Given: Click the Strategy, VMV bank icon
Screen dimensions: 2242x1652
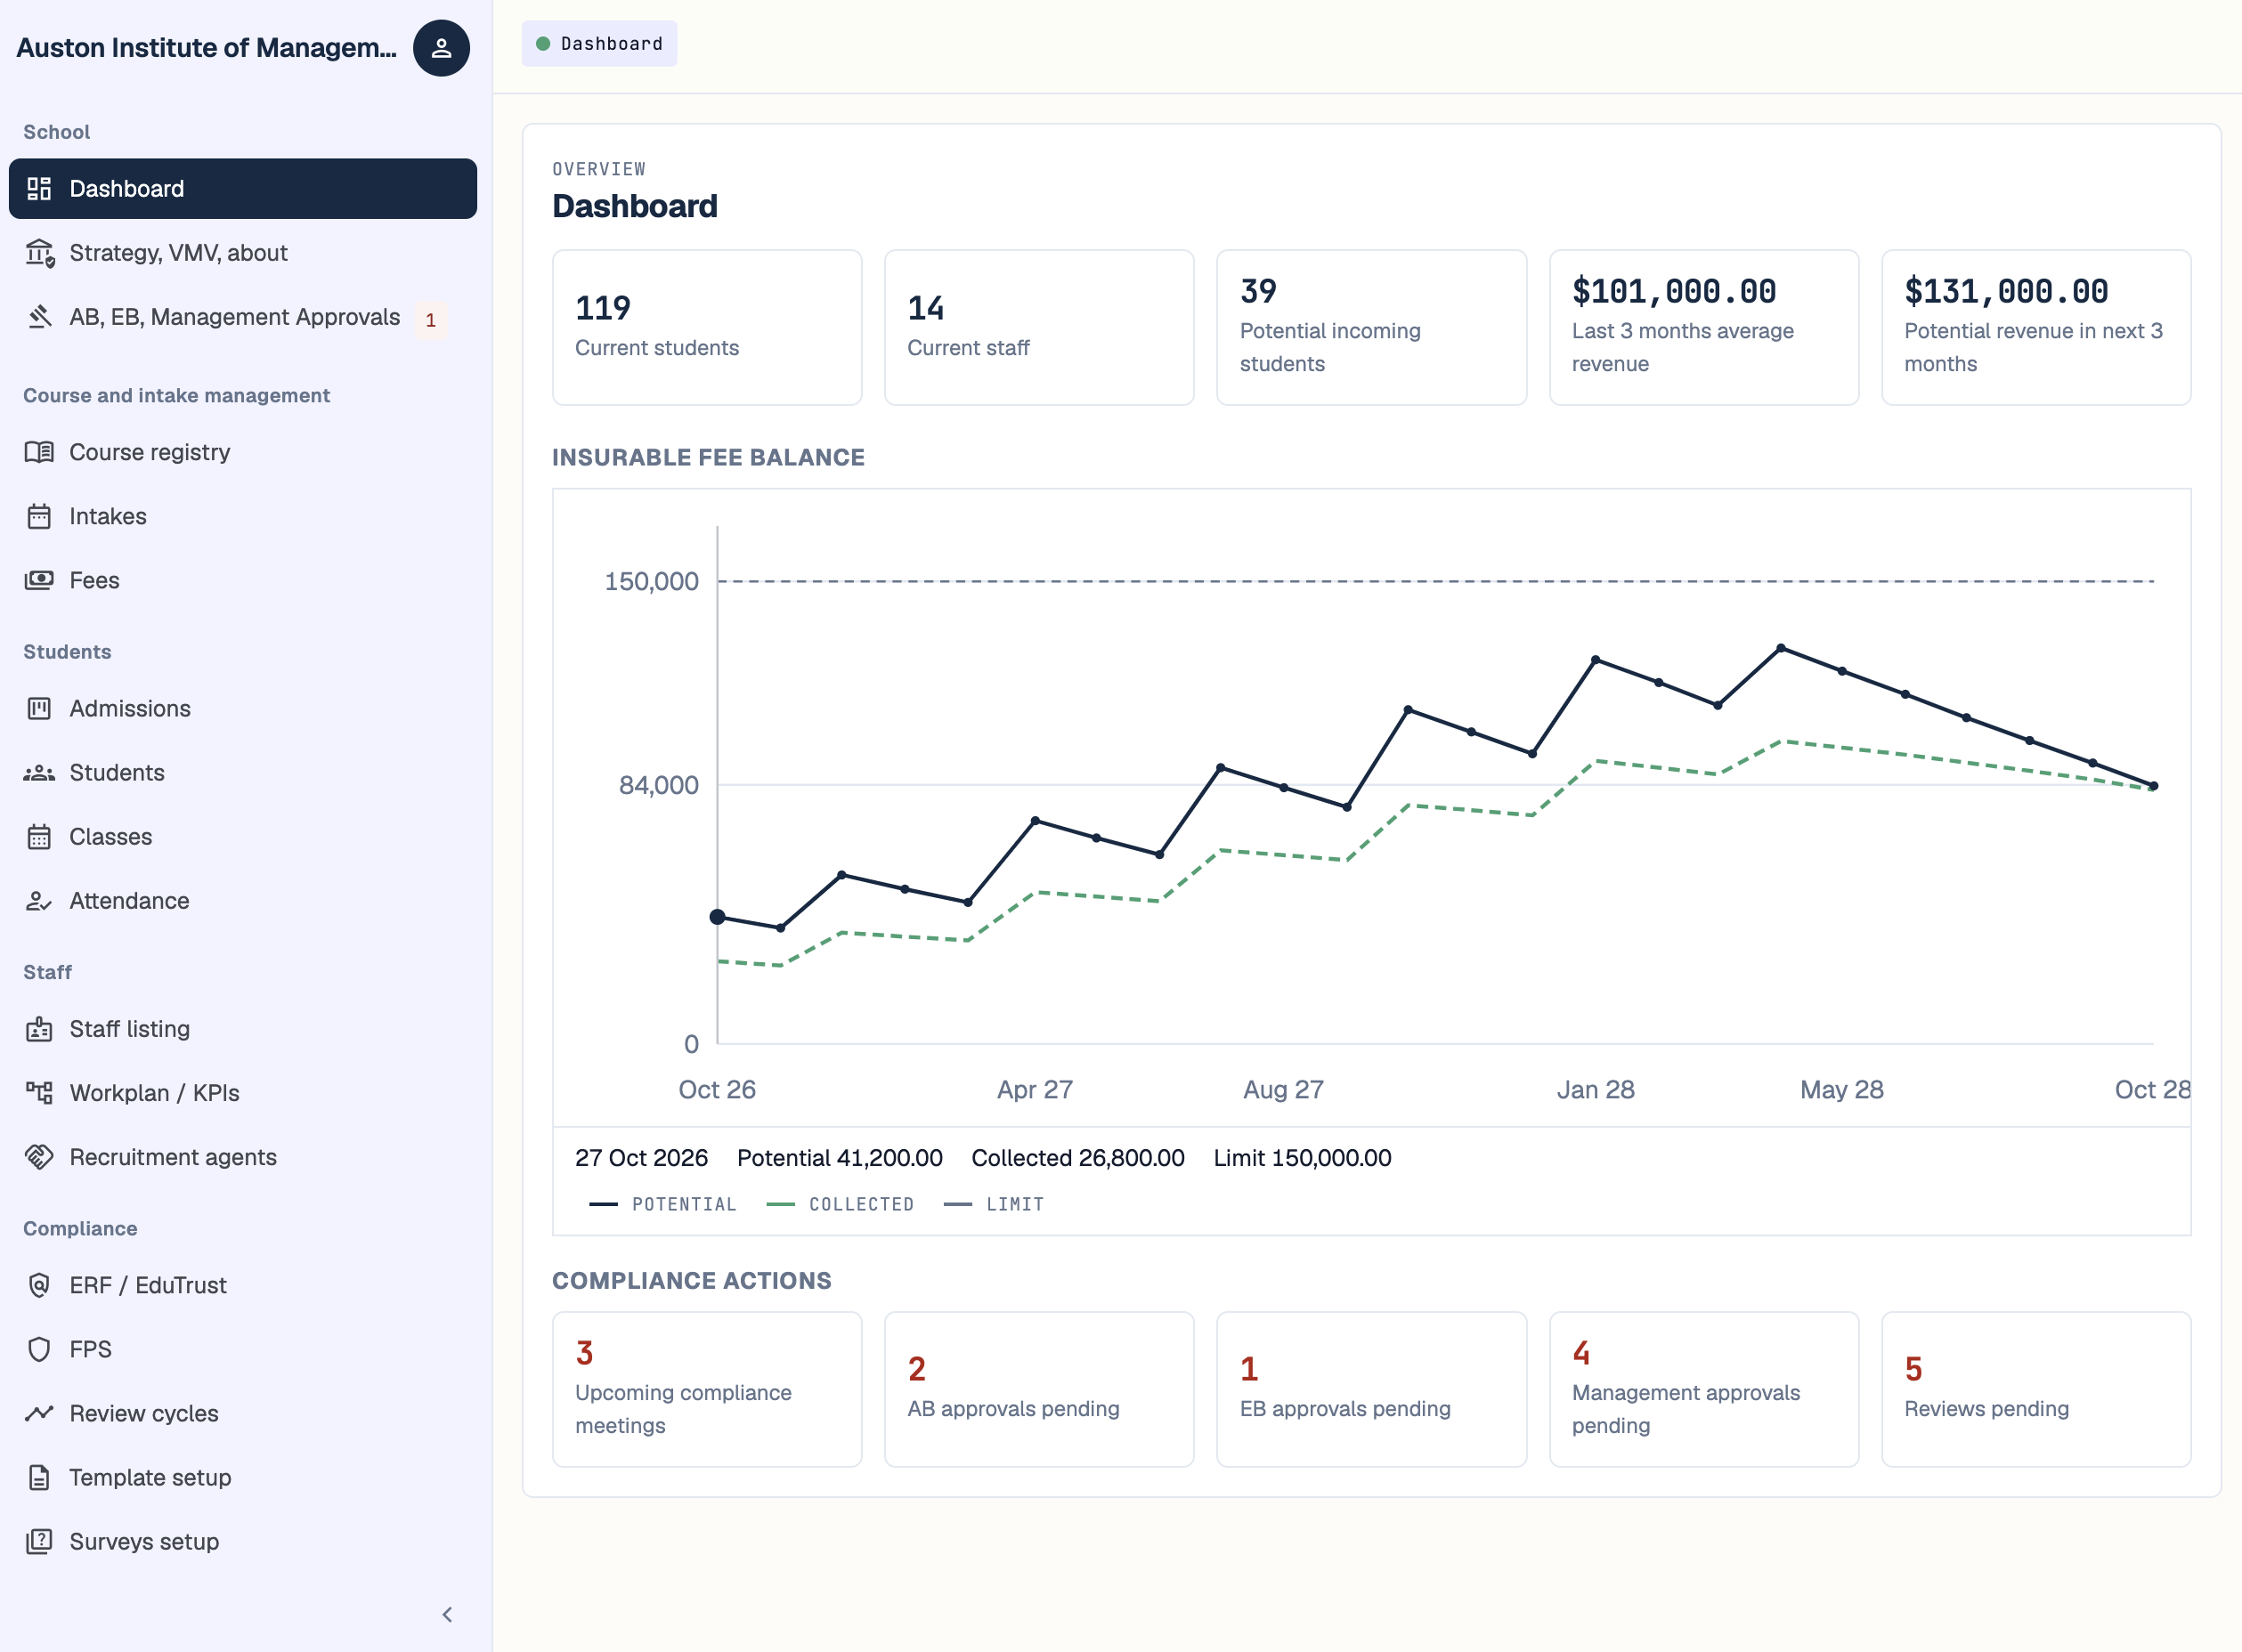Looking at the screenshot, I should [39, 253].
